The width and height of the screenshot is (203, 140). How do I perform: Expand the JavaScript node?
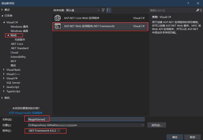(4, 87)
